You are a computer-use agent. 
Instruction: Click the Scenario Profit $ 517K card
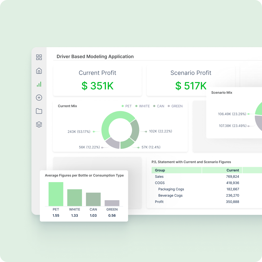tap(191, 80)
